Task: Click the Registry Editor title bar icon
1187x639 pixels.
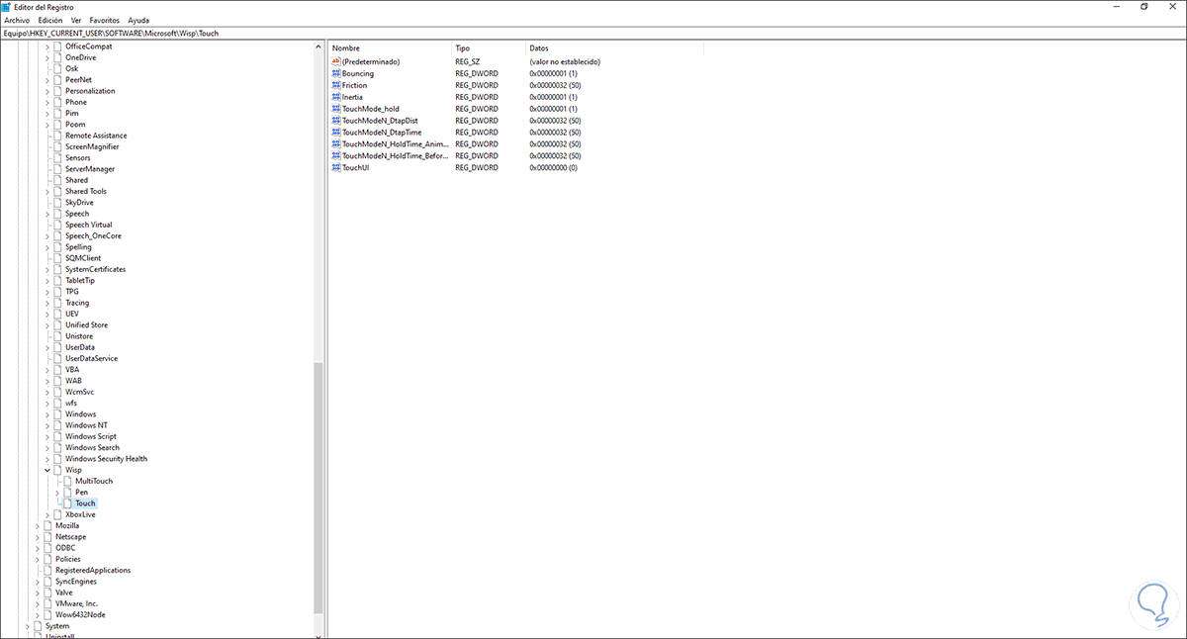Action: coord(8,7)
